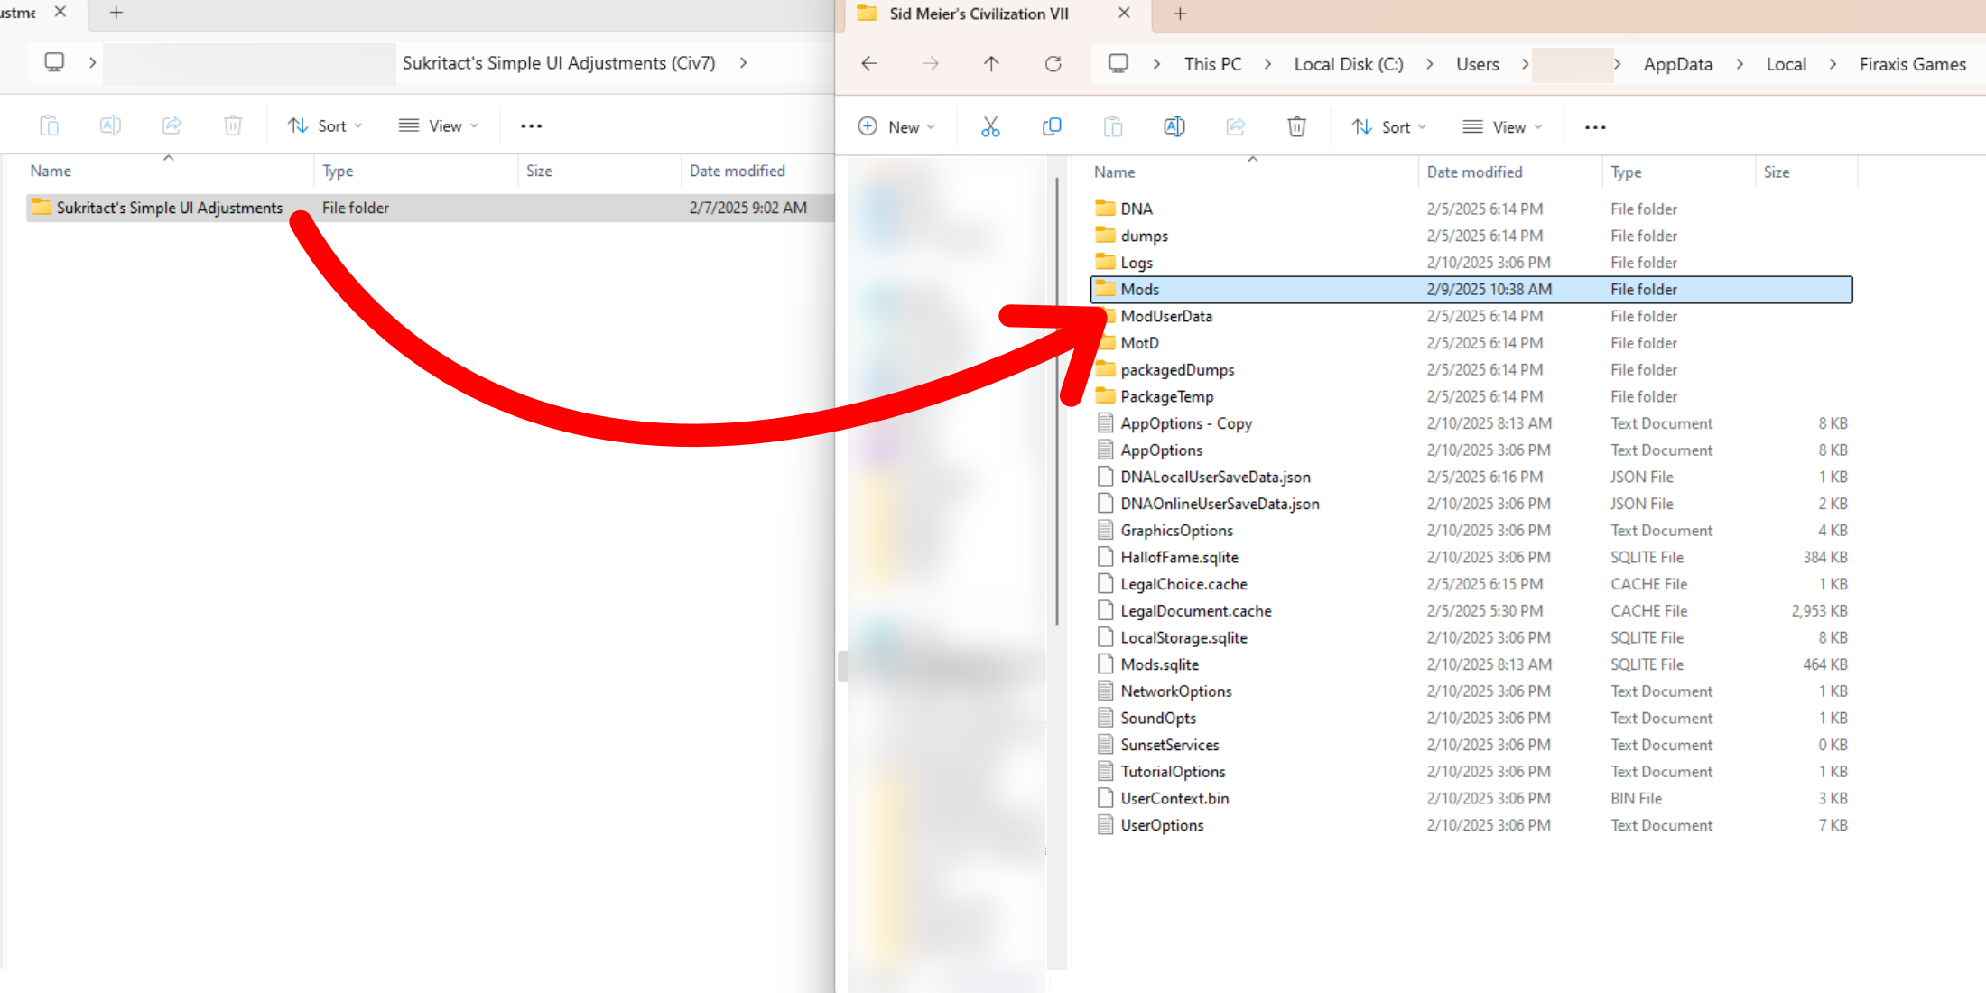The height and width of the screenshot is (993, 1986).
Task: Open the Sukritact's Simple UI Adjustments folder
Action: pyautogui.click(x=171, y=207)
